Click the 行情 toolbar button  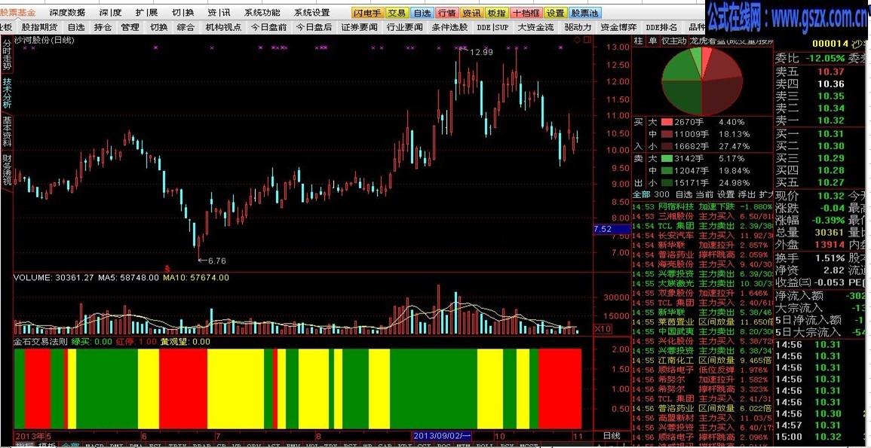point(447,13)
